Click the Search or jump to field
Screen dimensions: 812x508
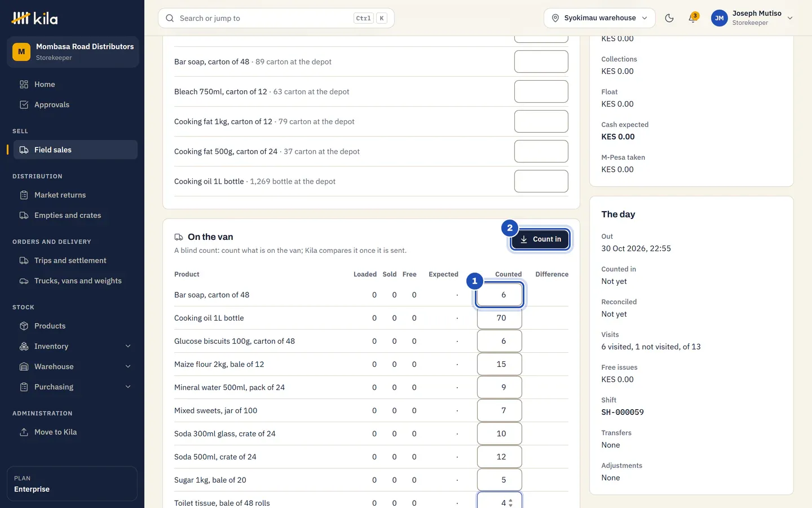[276, 18]
